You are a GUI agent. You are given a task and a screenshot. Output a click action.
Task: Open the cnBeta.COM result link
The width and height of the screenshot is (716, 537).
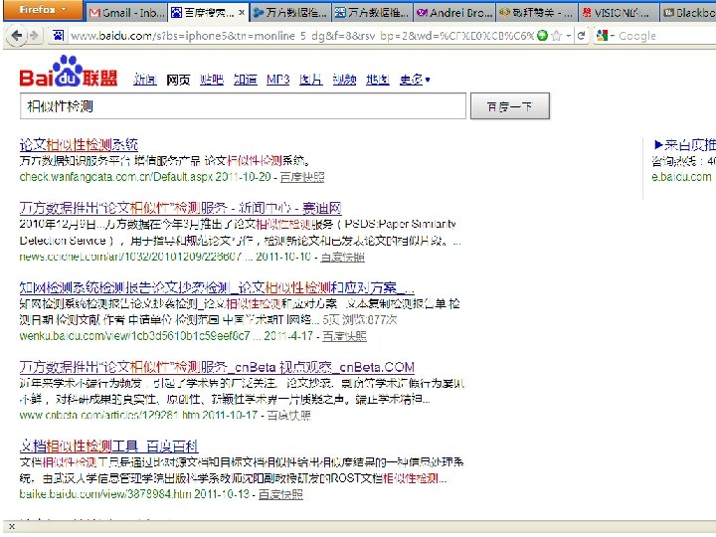point(217,367)
